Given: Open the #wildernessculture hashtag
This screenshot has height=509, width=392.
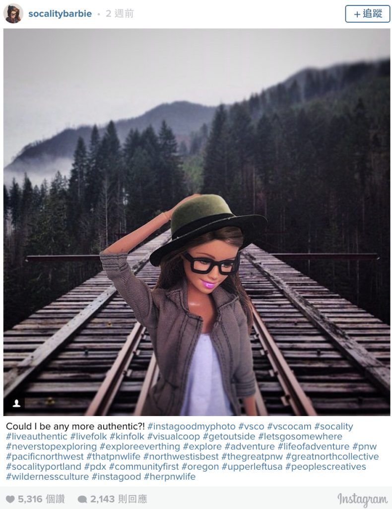Looking at the screenshot, I should (x=47, y=477).
